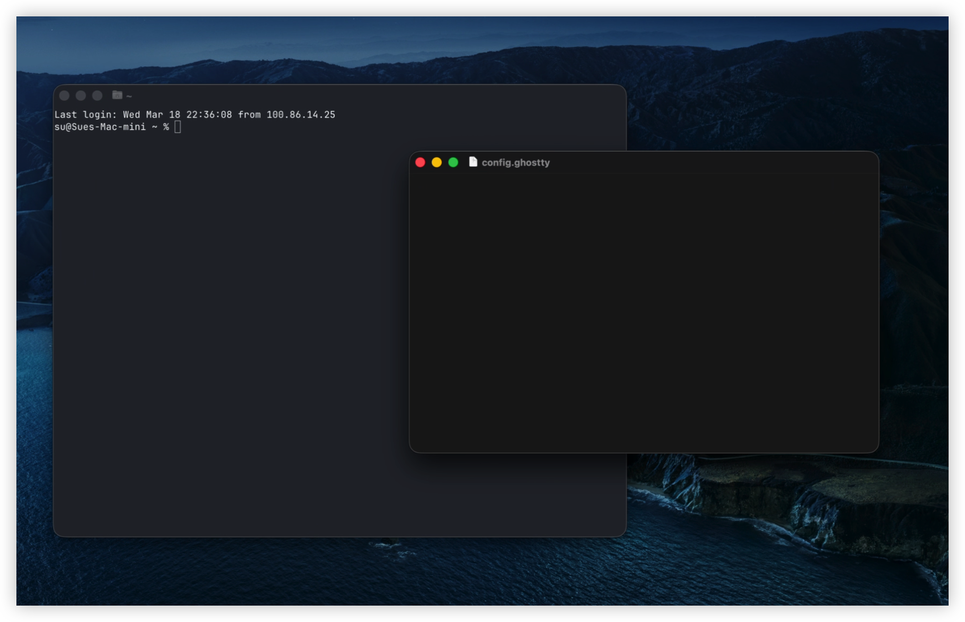
Task: Click the terminal cursor block after the prompt
Action: pos(178,127)
